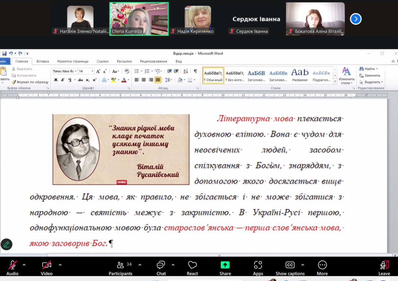Click the annotation pencil icon
This screenshot has height=281, width=398.
(x=6, y=245)
